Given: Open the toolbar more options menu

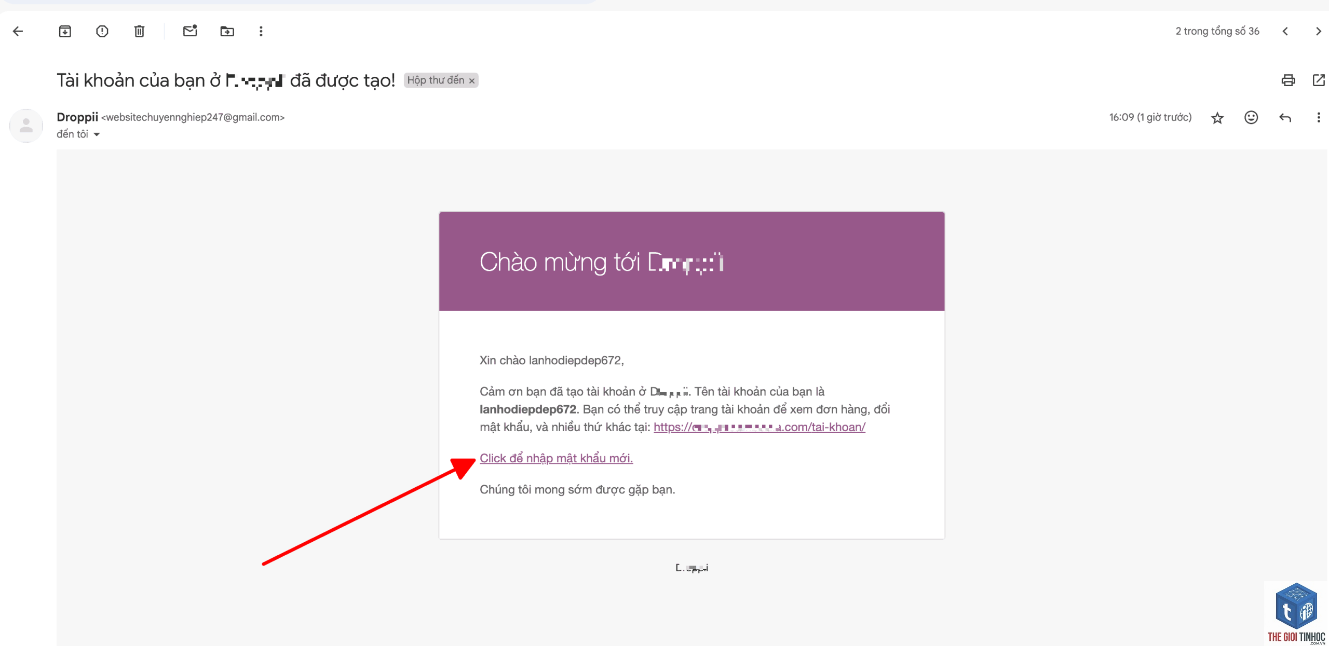Looking at the screenshot, I should 261,32.
